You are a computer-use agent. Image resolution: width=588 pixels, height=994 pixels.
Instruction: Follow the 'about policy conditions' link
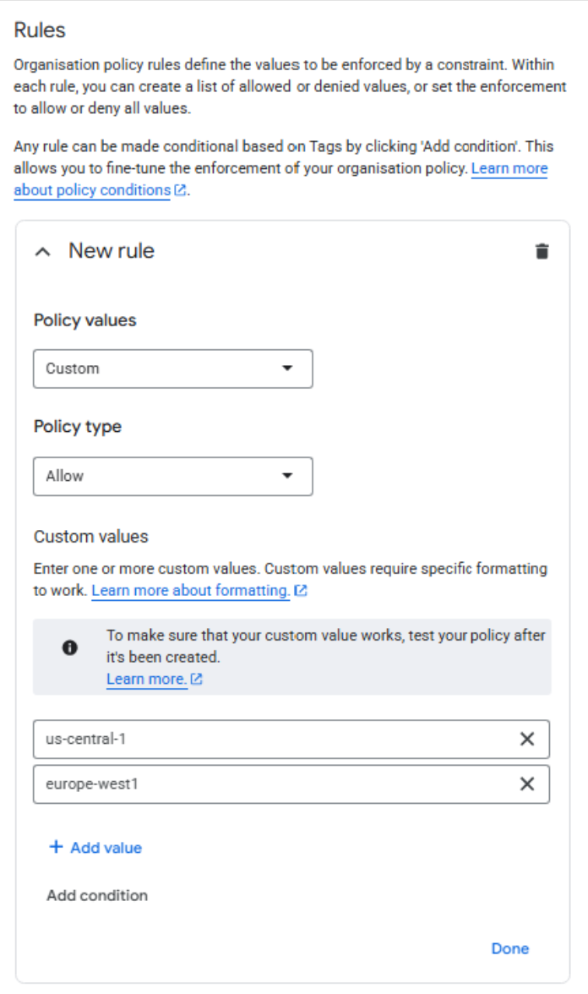coord(92,190)
